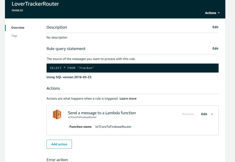Select the Overview tab in sidebar
Viewport: 235px width, 162px height.
[18, 28]
